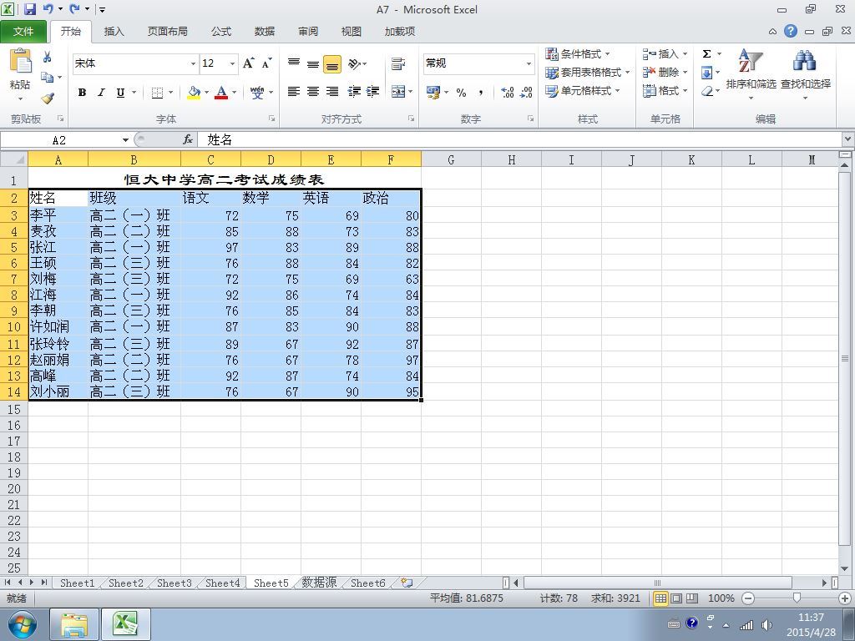Viewport: 855px width, 641px height.
Task: Click the increase indent icon
Action: tap(373, 92)
